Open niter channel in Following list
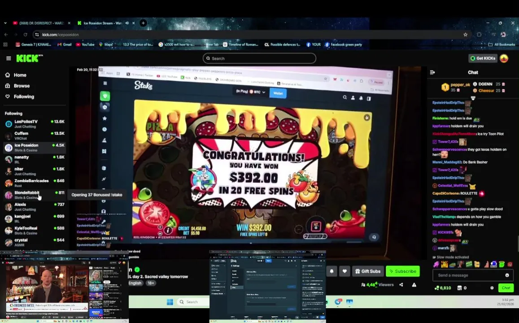The height and width of the screenshot is (323, 519). click(35, 171)
